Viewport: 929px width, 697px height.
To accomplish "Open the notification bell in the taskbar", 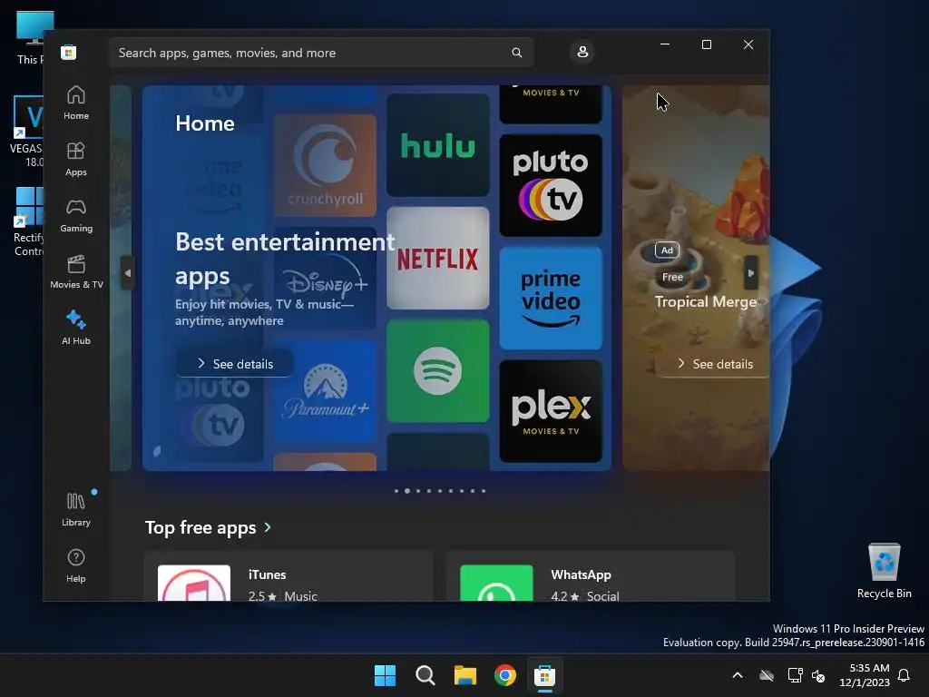I will tap(905, 675).
